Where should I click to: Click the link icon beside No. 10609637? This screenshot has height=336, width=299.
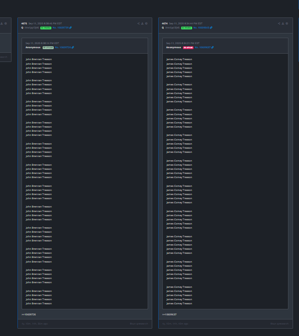coord(212,47)
